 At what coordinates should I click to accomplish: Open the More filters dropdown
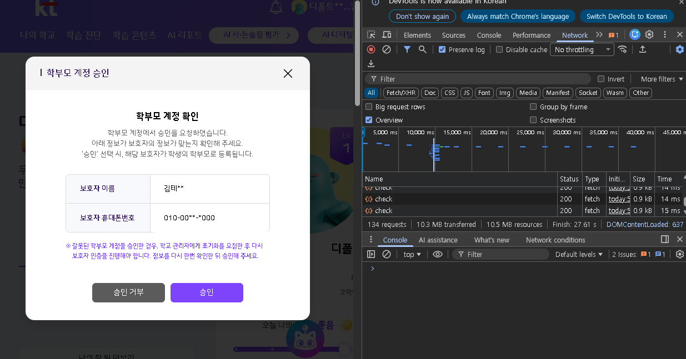click(x=662, y=79)
